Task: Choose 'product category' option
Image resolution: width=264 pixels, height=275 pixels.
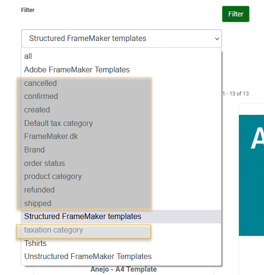Action: tap(121, 177)
